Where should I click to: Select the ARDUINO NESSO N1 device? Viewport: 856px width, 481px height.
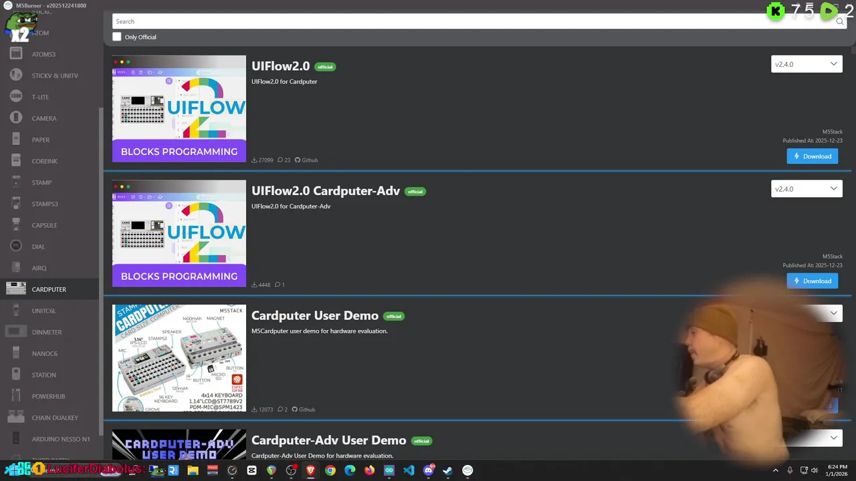[x=50, y=439]
